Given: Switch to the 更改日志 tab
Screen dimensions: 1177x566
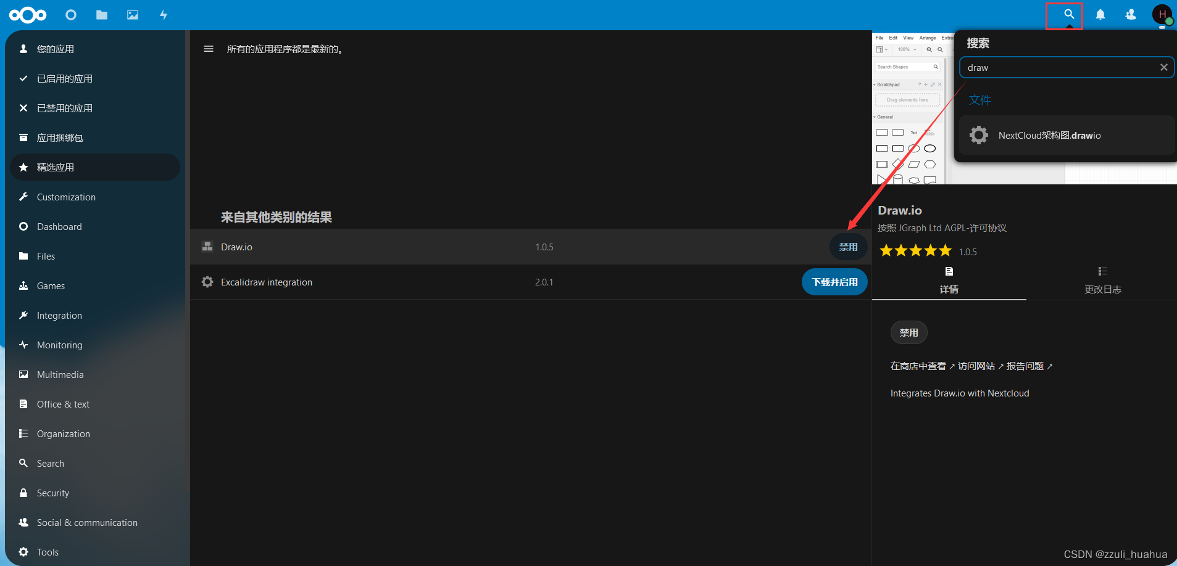Looking at the screenshot, I should (x=1102, y=281).
